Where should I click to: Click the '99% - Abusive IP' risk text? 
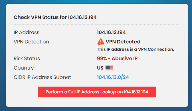click(x=117, y=58)
